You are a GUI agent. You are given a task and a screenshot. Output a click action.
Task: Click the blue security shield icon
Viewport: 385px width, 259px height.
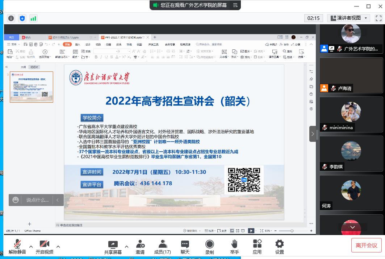tap(22, 18)
